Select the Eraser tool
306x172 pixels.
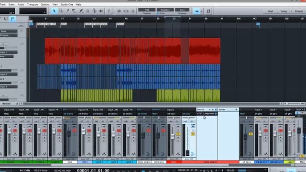(74, 11)
